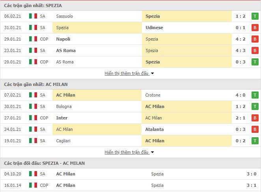Click Italy flag in Inter vs AC Milan row
Viewport: 261px width, 192px height.
click(33, 118)
